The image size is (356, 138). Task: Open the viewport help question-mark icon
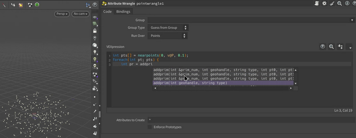[x=95, y=5]
